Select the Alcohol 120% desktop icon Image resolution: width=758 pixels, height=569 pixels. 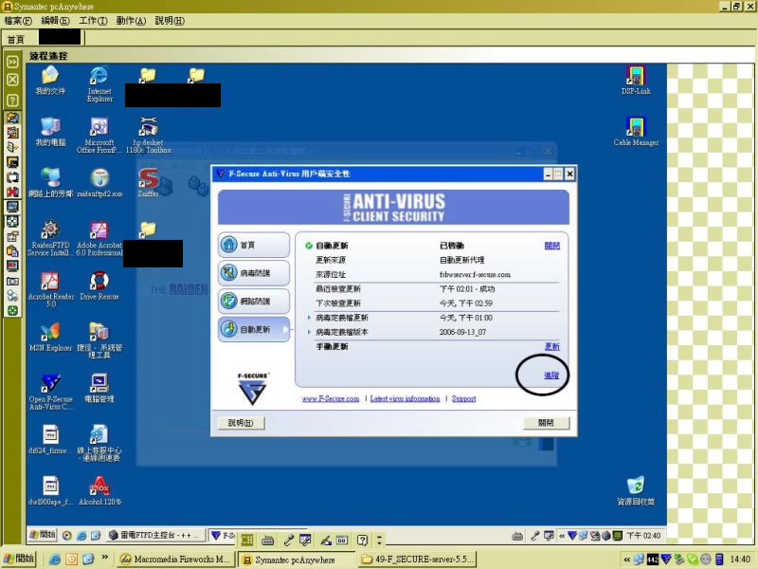99,491
